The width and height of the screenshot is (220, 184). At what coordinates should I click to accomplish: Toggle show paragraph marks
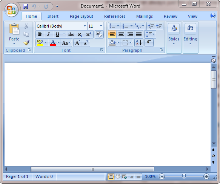coord(149,43)
